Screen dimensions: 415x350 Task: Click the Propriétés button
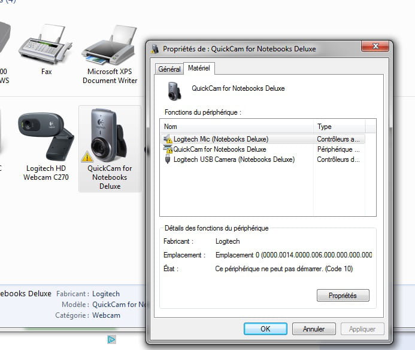pos(343,296)
